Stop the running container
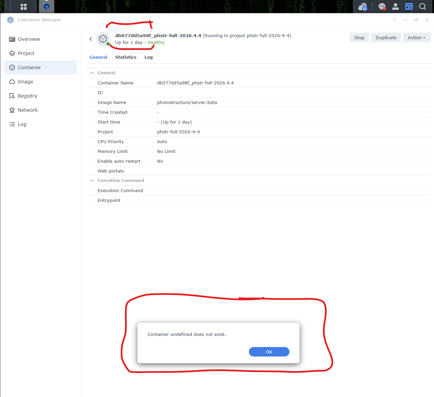 pos(359,38)
